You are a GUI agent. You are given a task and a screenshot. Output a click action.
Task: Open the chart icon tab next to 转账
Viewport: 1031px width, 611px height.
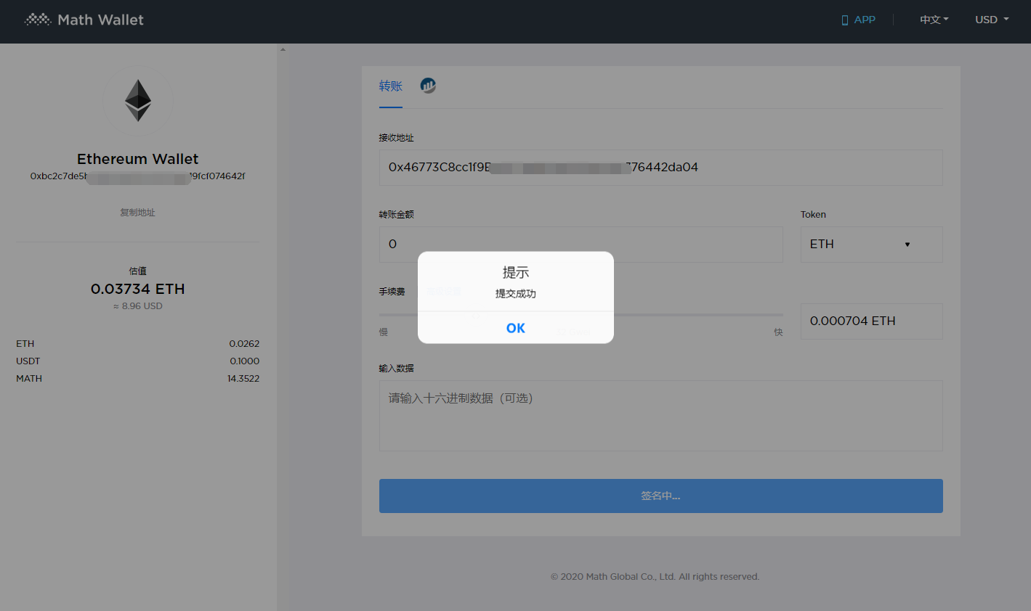click(428, 86)
